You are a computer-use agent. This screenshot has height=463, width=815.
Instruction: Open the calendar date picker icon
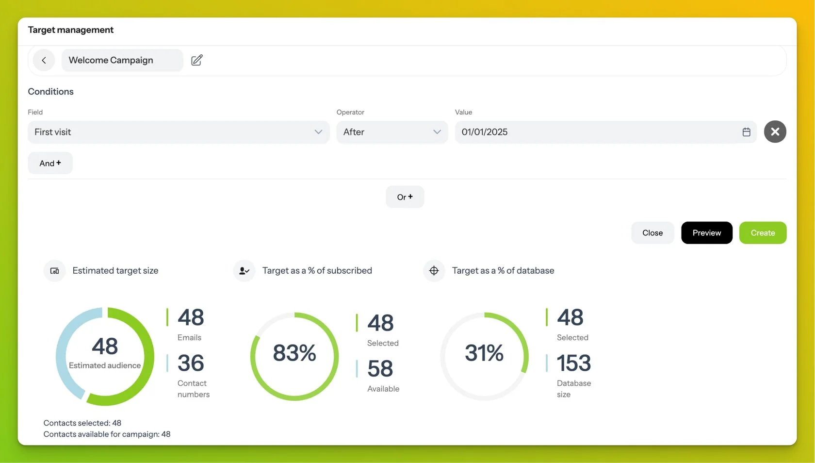[x=746, y=132]
